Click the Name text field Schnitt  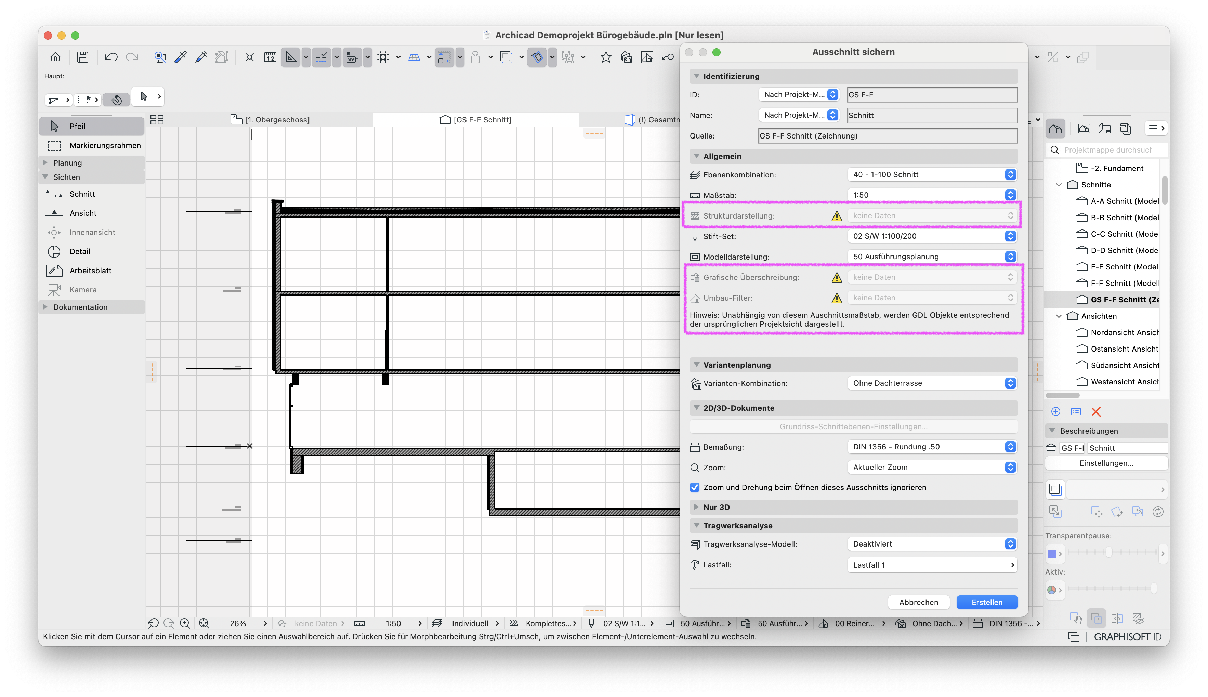(932, 115)
